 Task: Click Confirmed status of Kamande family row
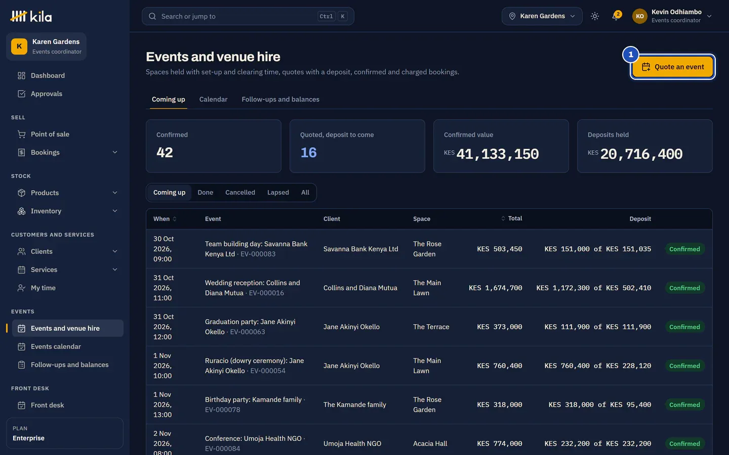click(x=684, y=404)
